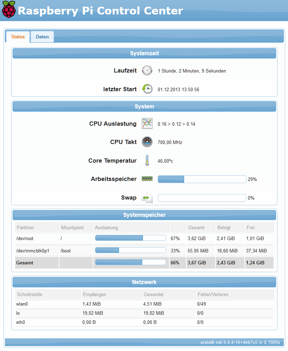Click the Gesamt row usage bar
This screenshot has height=351, width=288.
click(131, 262)
